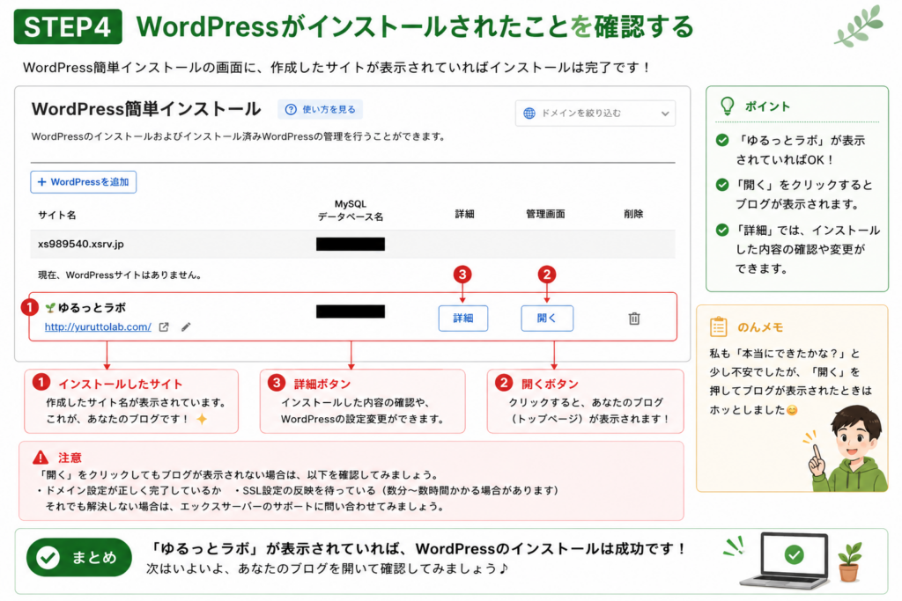Click the question mark icon in 使い方を見る

pyautogui.click(x=291, y=109)
